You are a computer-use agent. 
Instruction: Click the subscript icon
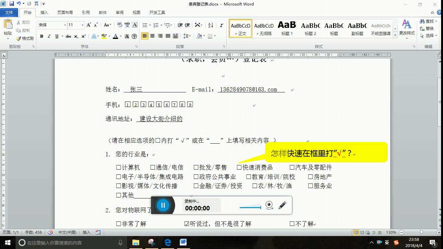click(x=76, y=36)
